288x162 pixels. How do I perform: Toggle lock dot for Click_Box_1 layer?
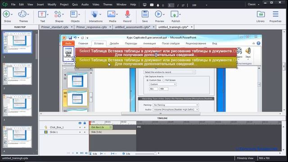85,127
